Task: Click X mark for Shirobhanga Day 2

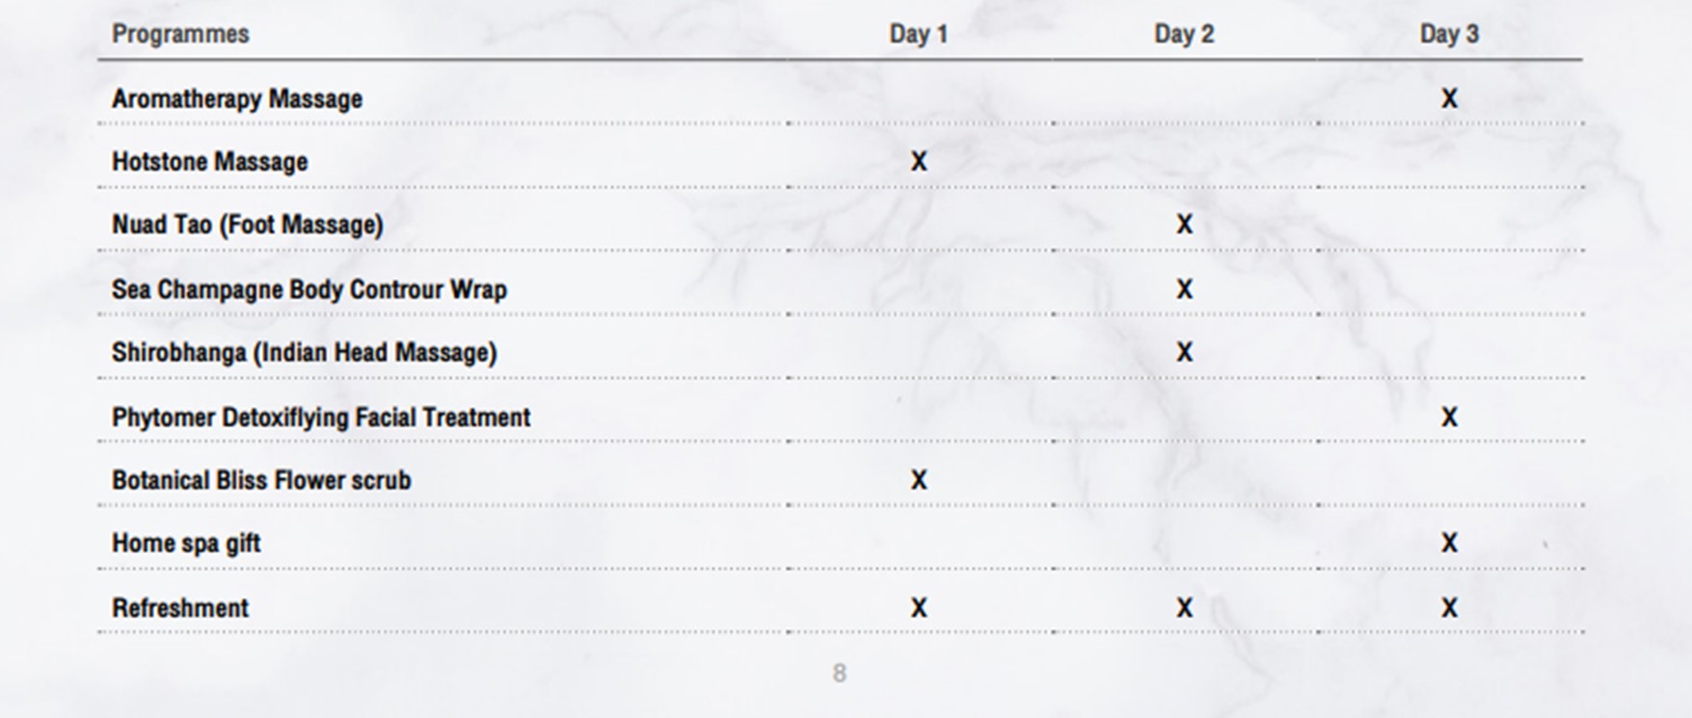Action: pyautogui.click(x=1184, y=352)
